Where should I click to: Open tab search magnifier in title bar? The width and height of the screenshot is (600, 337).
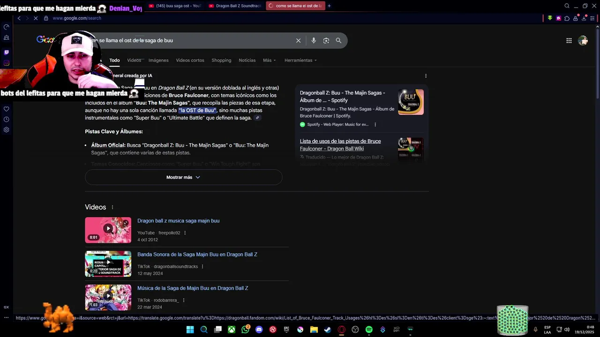[567, 6]
